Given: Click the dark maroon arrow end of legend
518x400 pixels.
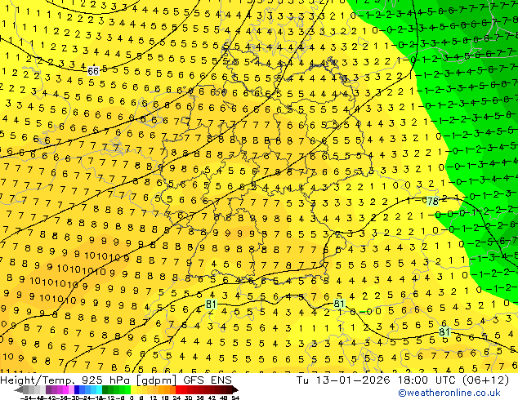Looking at the screenshot, I should click(235, 389).
